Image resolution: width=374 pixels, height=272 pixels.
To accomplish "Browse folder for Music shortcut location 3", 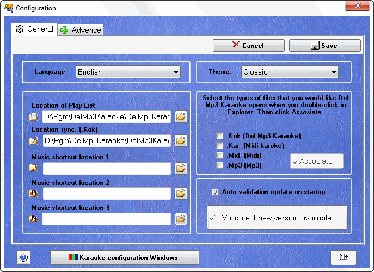I will pos(181,219).
